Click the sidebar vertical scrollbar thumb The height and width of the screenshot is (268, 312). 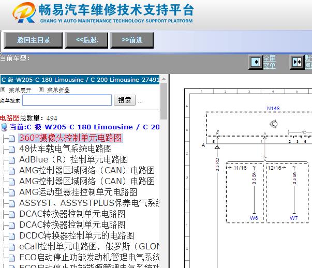tap(164, 101)
